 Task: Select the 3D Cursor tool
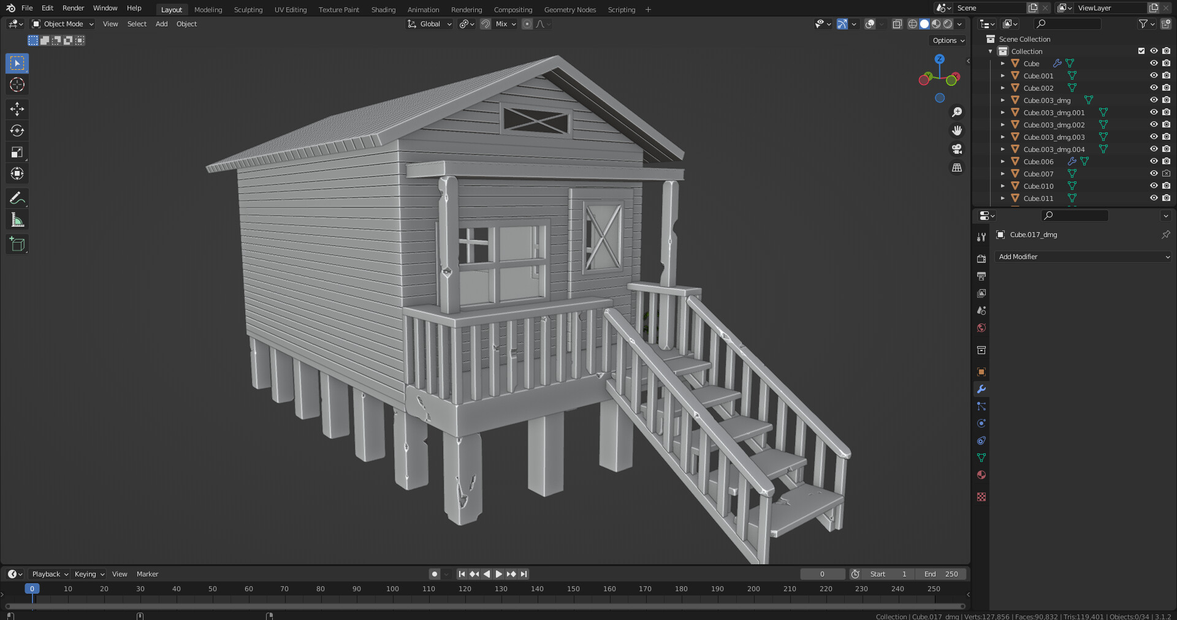click(17, 85)
